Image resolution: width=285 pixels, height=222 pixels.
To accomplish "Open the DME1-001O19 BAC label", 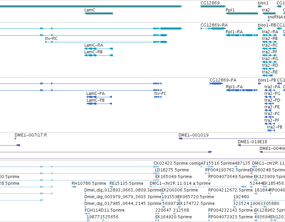I will click(x=193, y=135).
